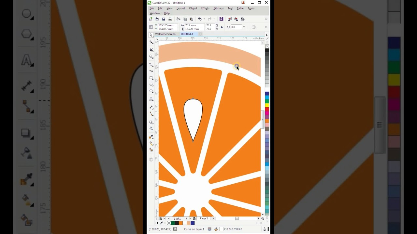Click the Import icon

coord(230,19)
